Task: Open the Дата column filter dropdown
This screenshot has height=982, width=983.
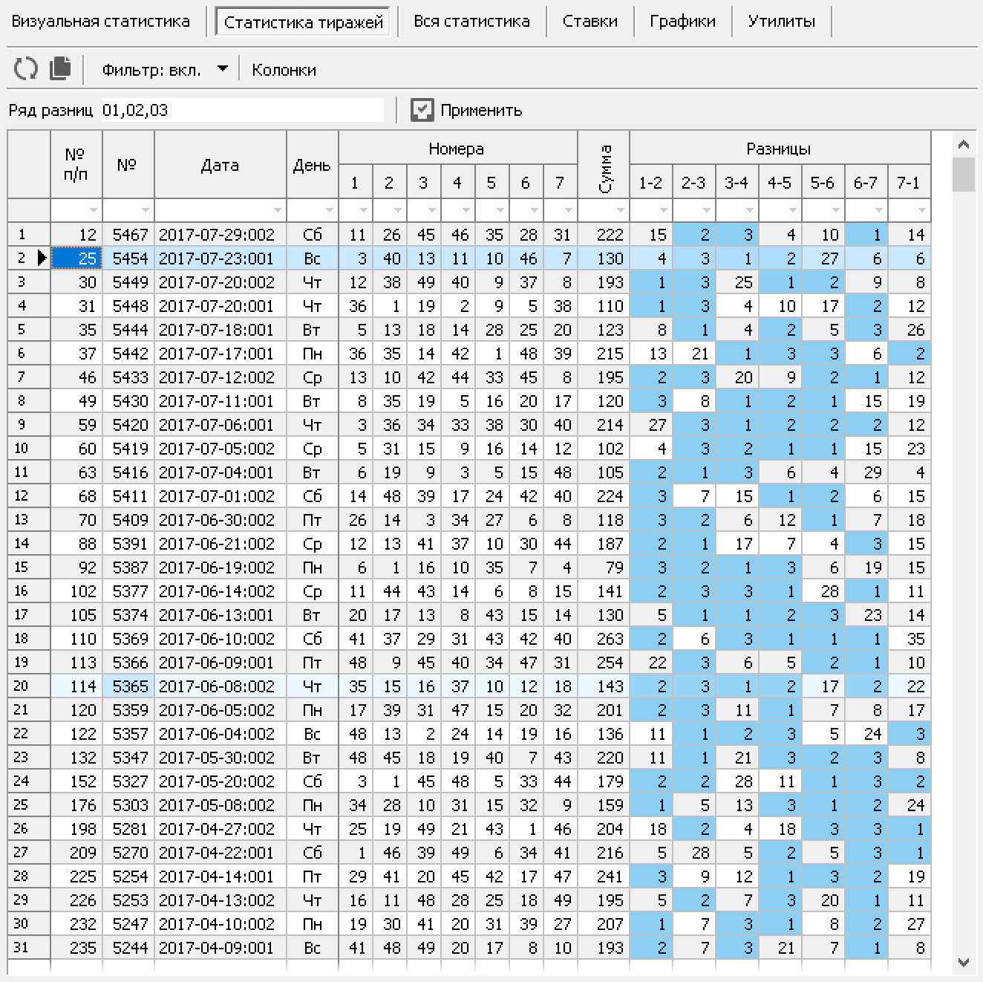Action: coord(277,210)
